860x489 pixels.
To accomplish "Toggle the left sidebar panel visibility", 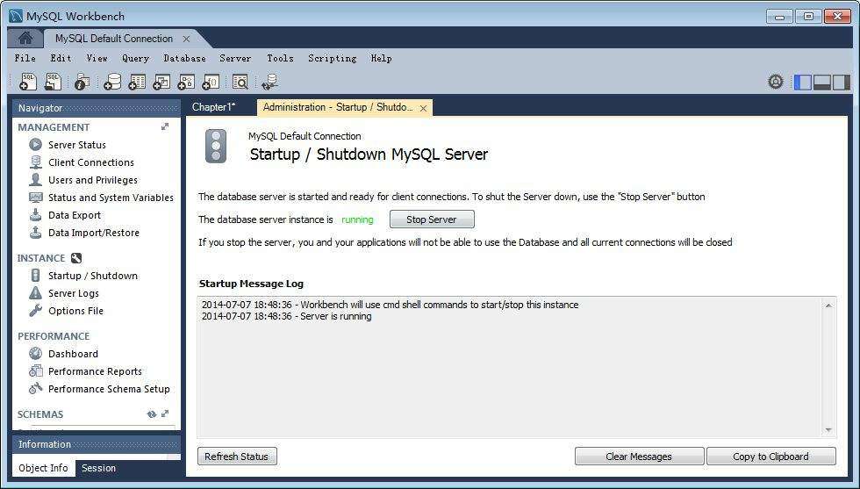I will 802,83.
